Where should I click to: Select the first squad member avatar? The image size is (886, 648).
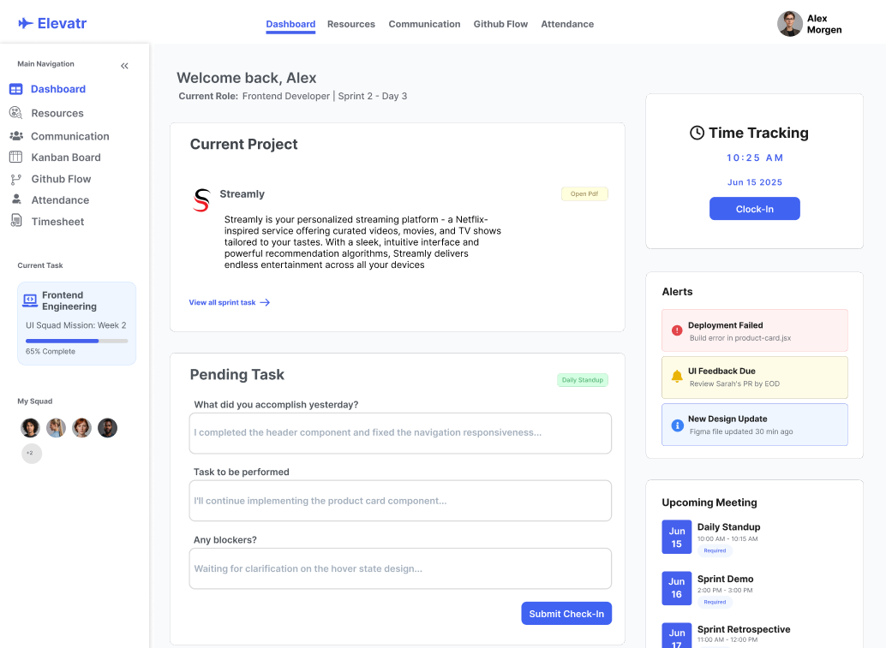[31, 428]
